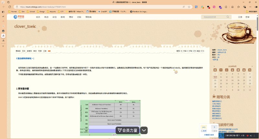Click the 注册 register link
The width and height of the screenshot is (259, 139).
pos(240,17)
